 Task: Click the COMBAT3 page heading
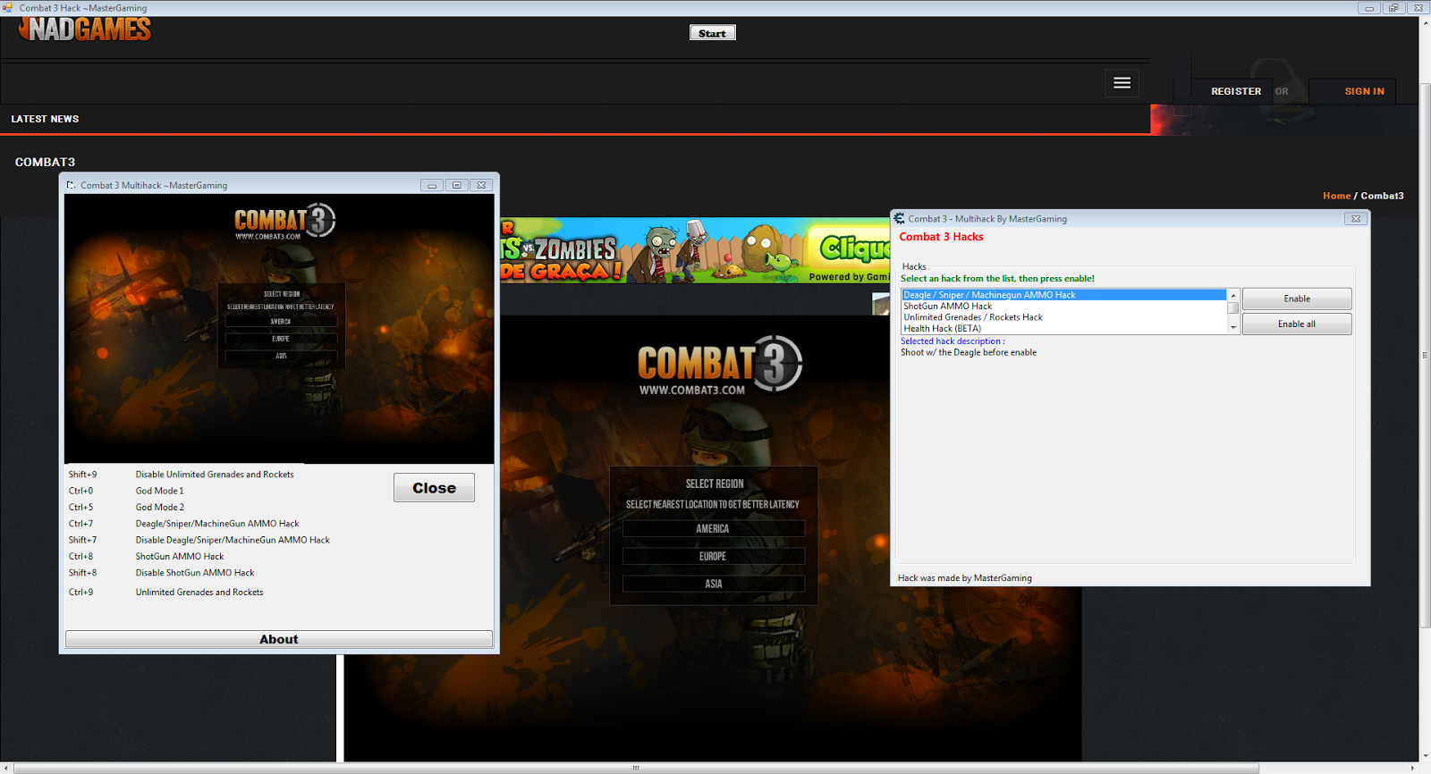pos(45,162)
